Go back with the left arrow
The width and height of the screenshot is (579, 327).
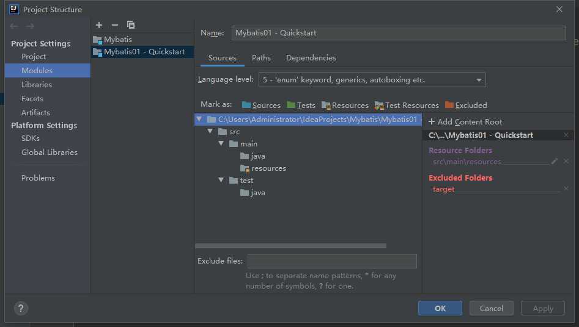[14, 26]
